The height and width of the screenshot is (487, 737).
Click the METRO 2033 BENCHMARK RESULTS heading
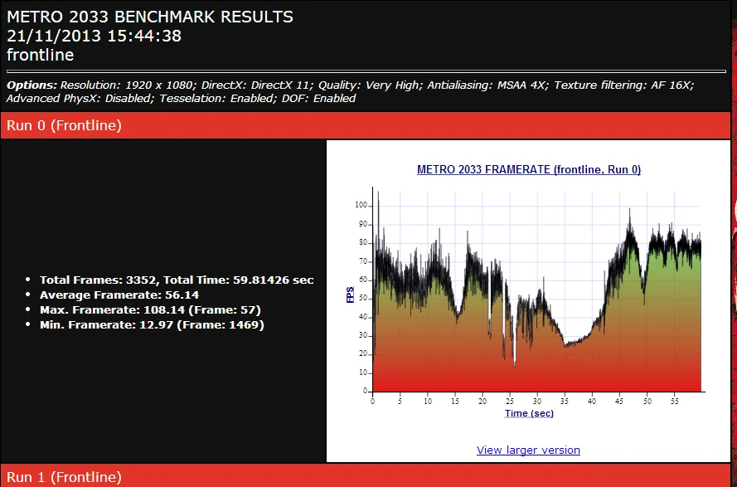150,17
